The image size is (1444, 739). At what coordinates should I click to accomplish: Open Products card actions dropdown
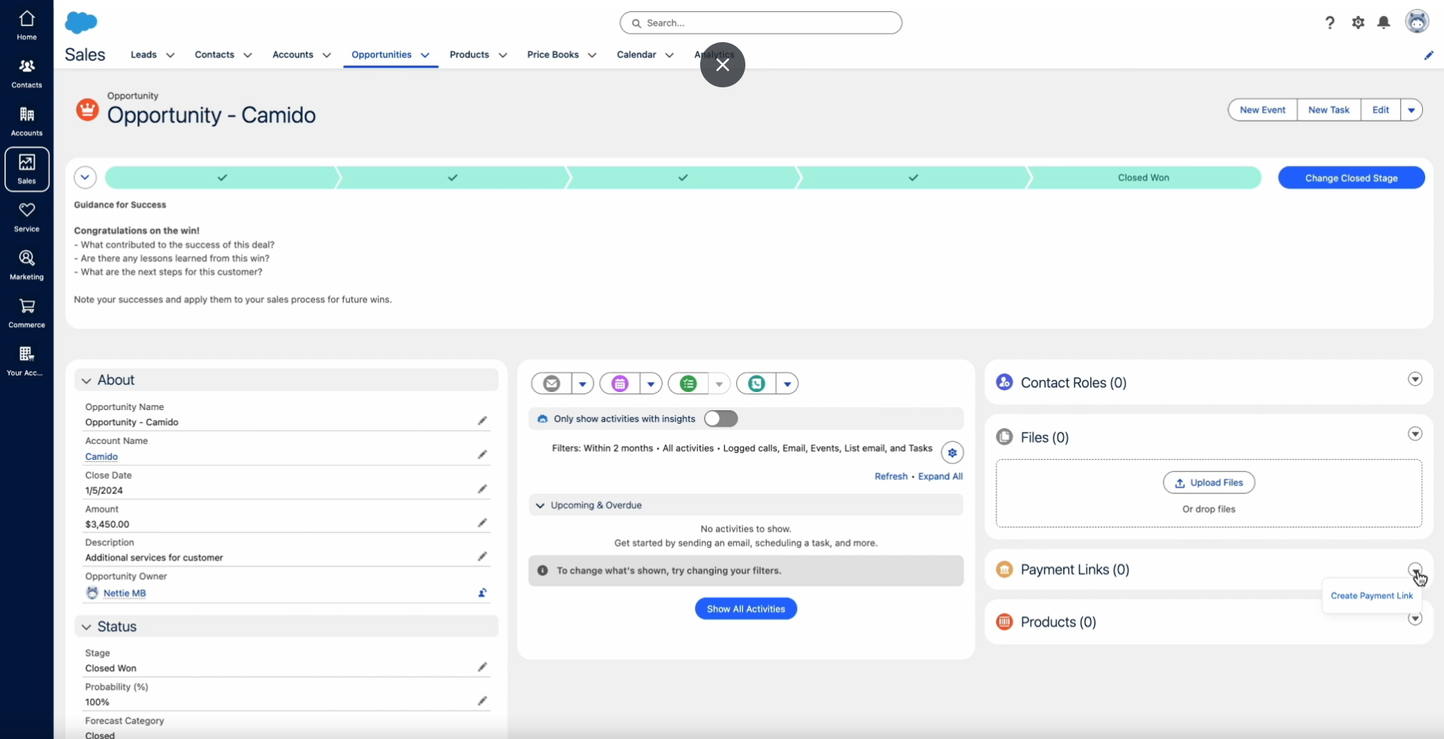pos(1415,619)
